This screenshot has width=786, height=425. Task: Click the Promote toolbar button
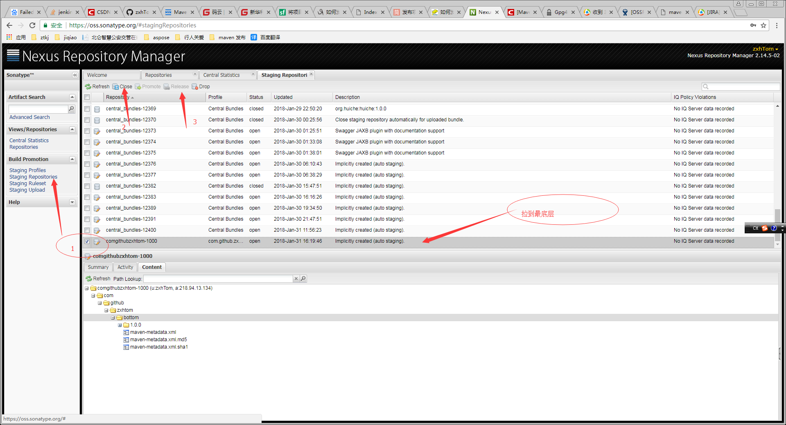point(148,87)
